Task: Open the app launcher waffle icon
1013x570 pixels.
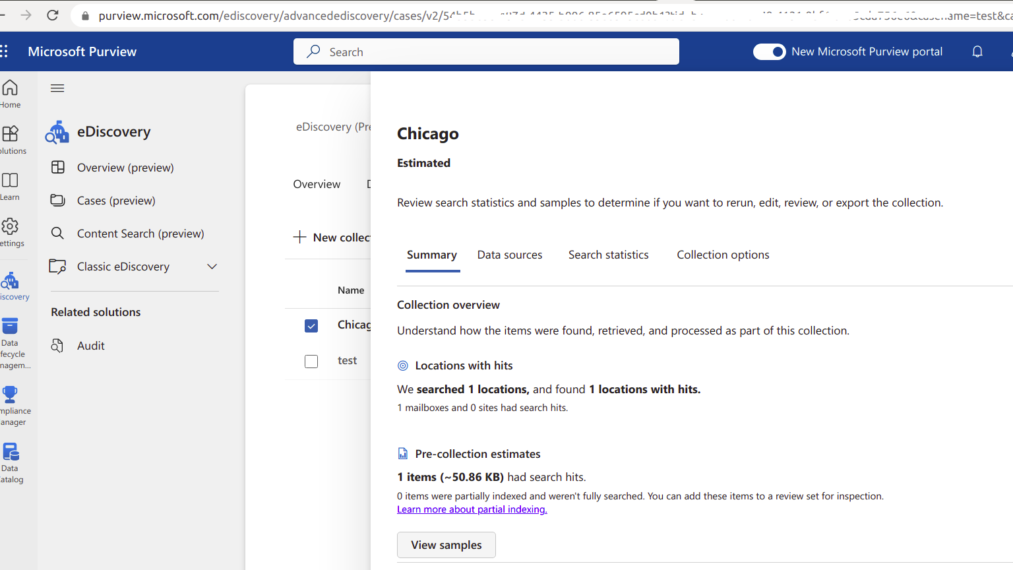Action: 4,51
